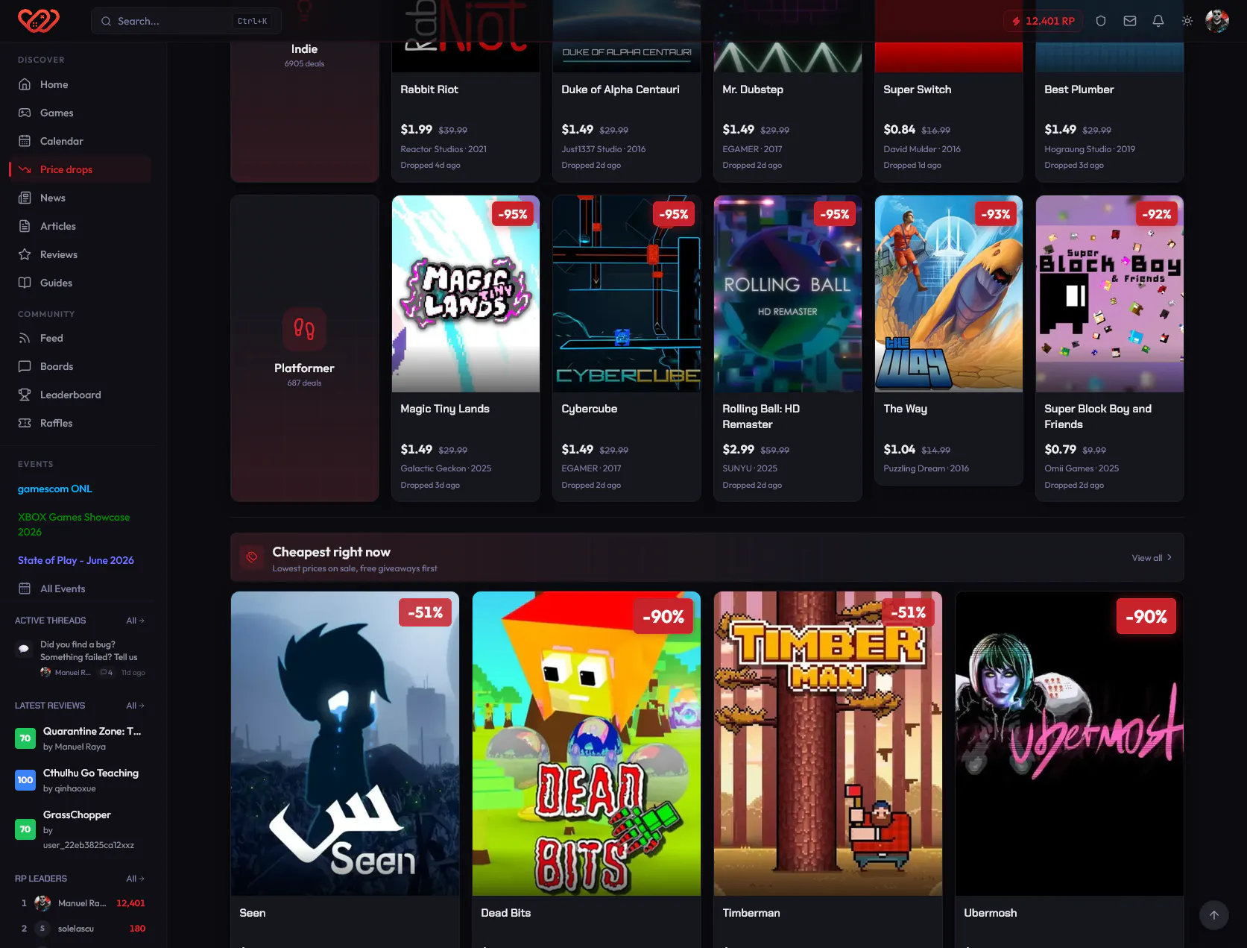Click the Cybercube title text
Viewport: 1247px width, 948px height.
(x=590, y=409)
